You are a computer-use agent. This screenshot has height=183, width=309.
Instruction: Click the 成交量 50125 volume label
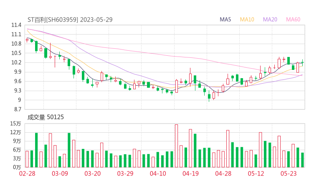[x=46, y=117]
